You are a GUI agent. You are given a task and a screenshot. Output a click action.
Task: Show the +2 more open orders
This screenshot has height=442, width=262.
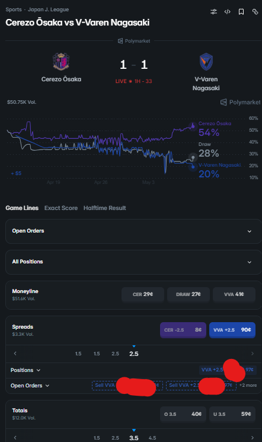click(248, 385)
